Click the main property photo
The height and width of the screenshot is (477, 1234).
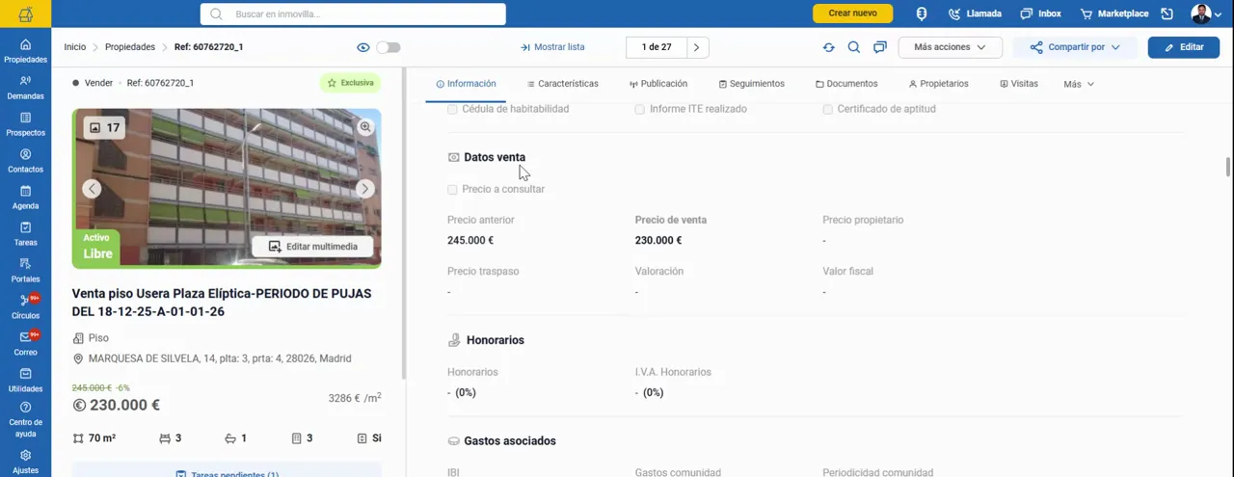(227, 188)
